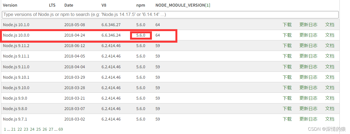Select the Node.js 9.7.1 version cell
Viewport: 350px width, 134px height.
point(15,119)
